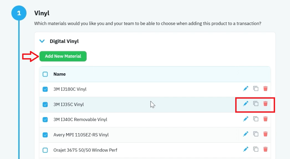Duplicate the 3M IJ180C Vinyl material
The height and width of the screenshot is (159, 290).
256,89
